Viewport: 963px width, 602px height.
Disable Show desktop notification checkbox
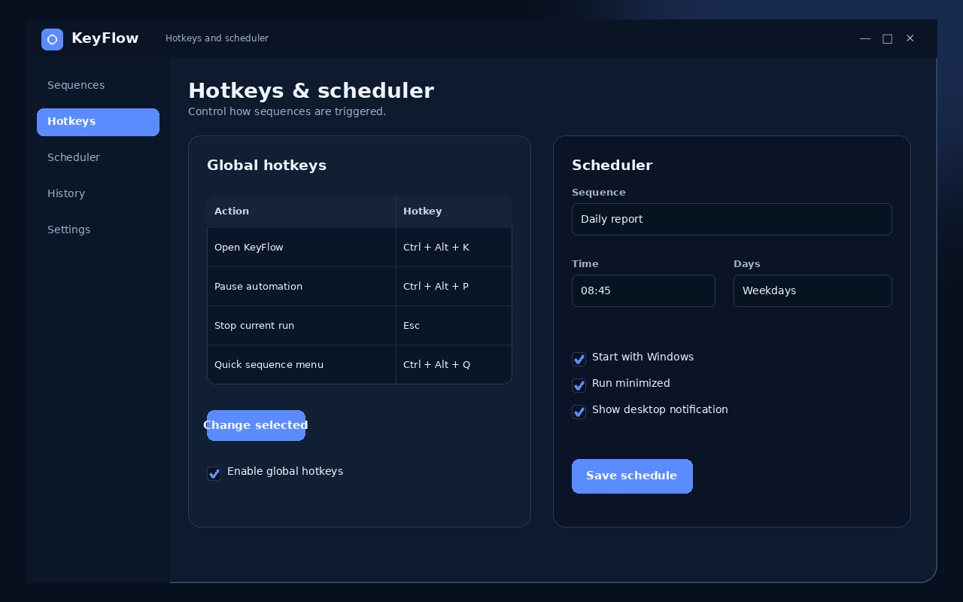click(x=579, y=412)
